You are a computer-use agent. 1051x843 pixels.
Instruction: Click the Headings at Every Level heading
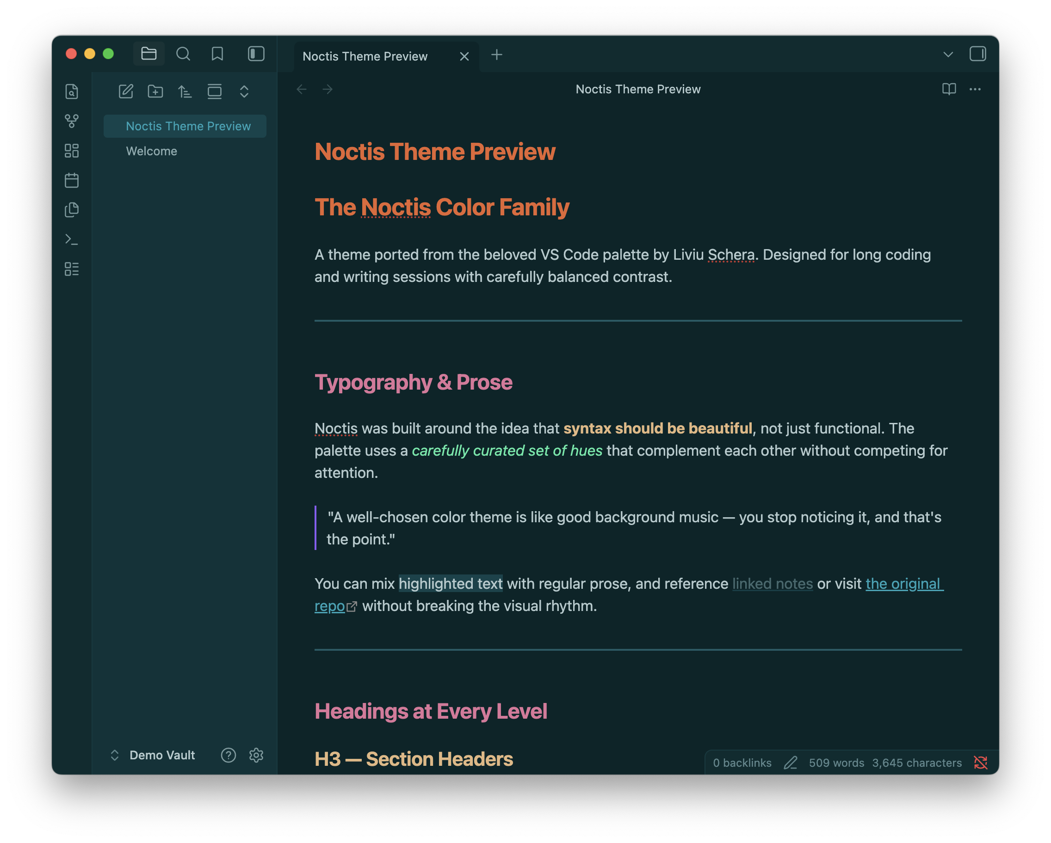point(431,711)
